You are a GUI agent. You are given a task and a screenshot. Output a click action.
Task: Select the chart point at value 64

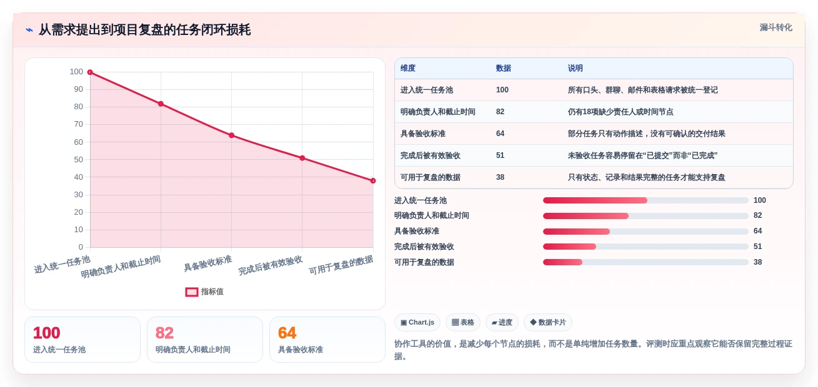[x=231, y=135]
